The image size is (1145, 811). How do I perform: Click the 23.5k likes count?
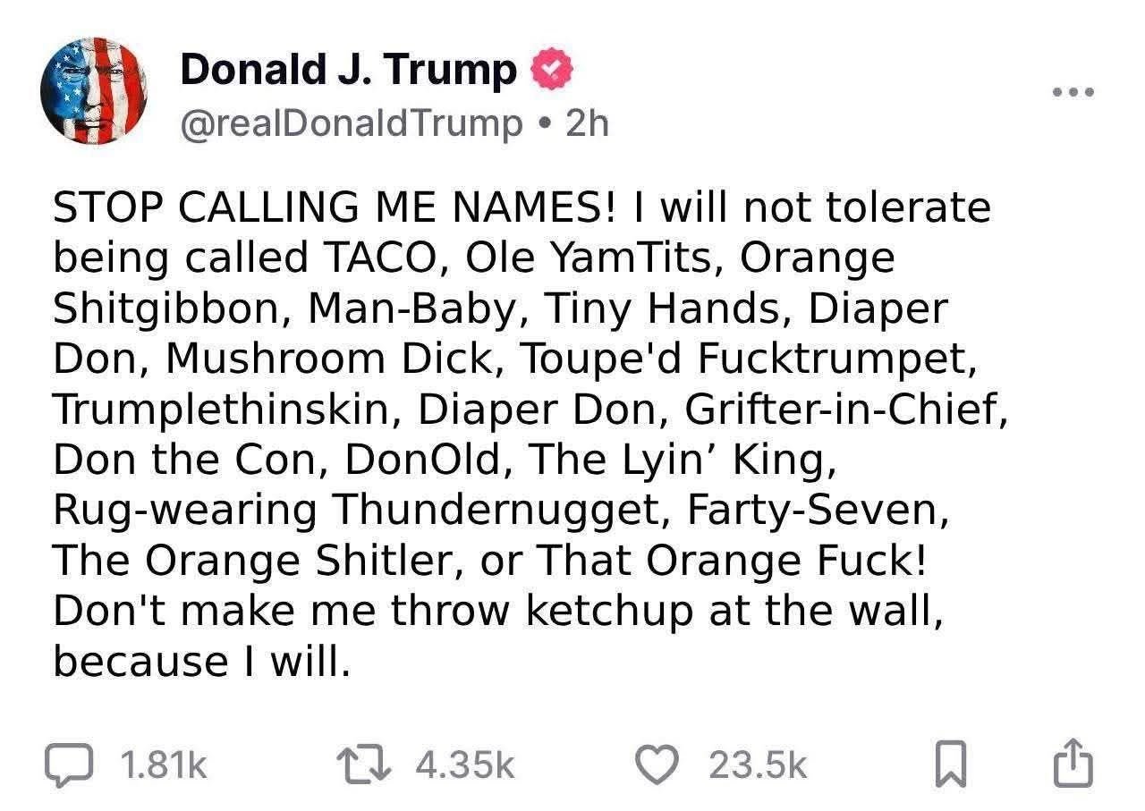coord(758,766)
